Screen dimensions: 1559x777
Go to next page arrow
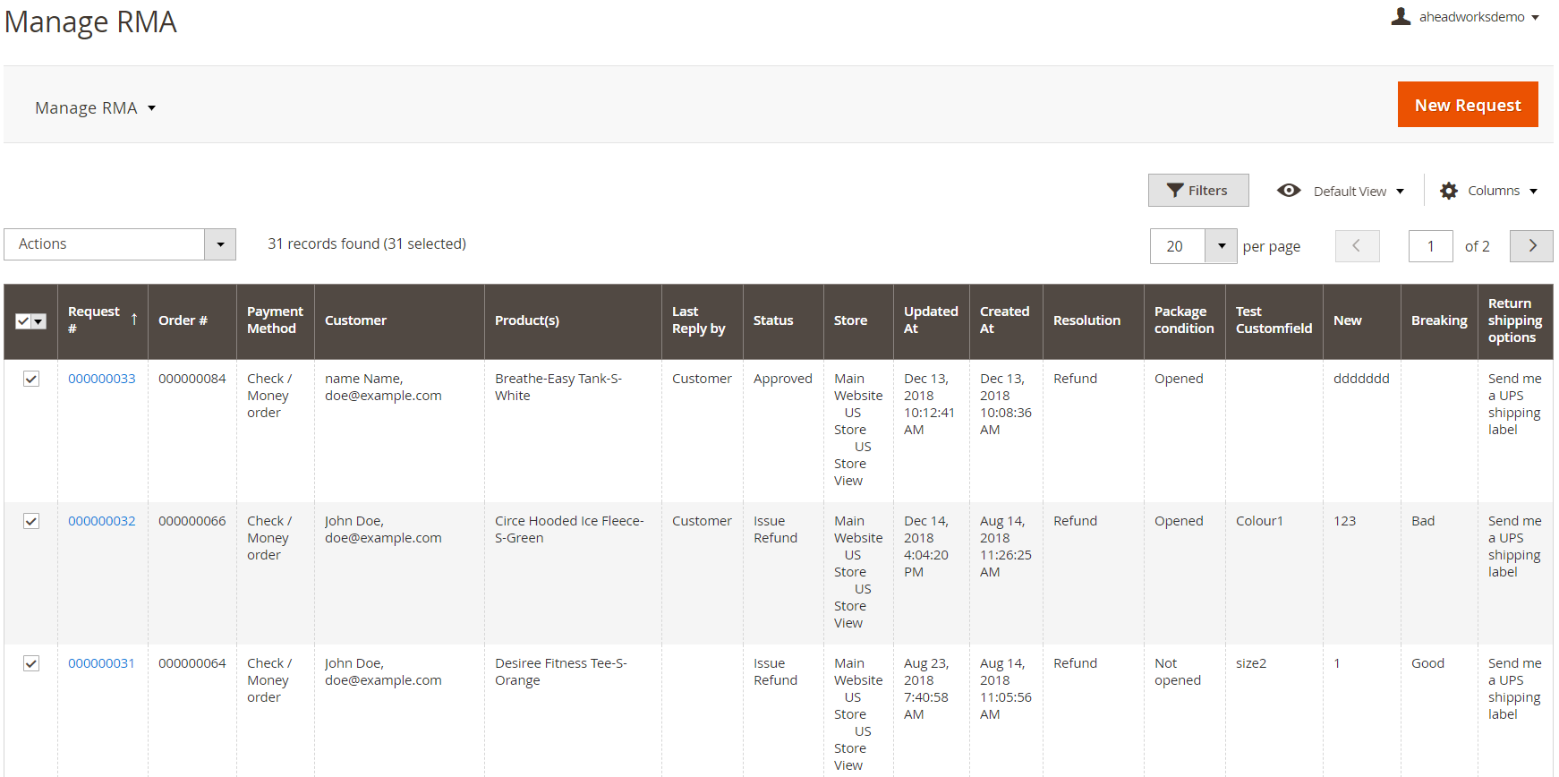[1531, 245]
